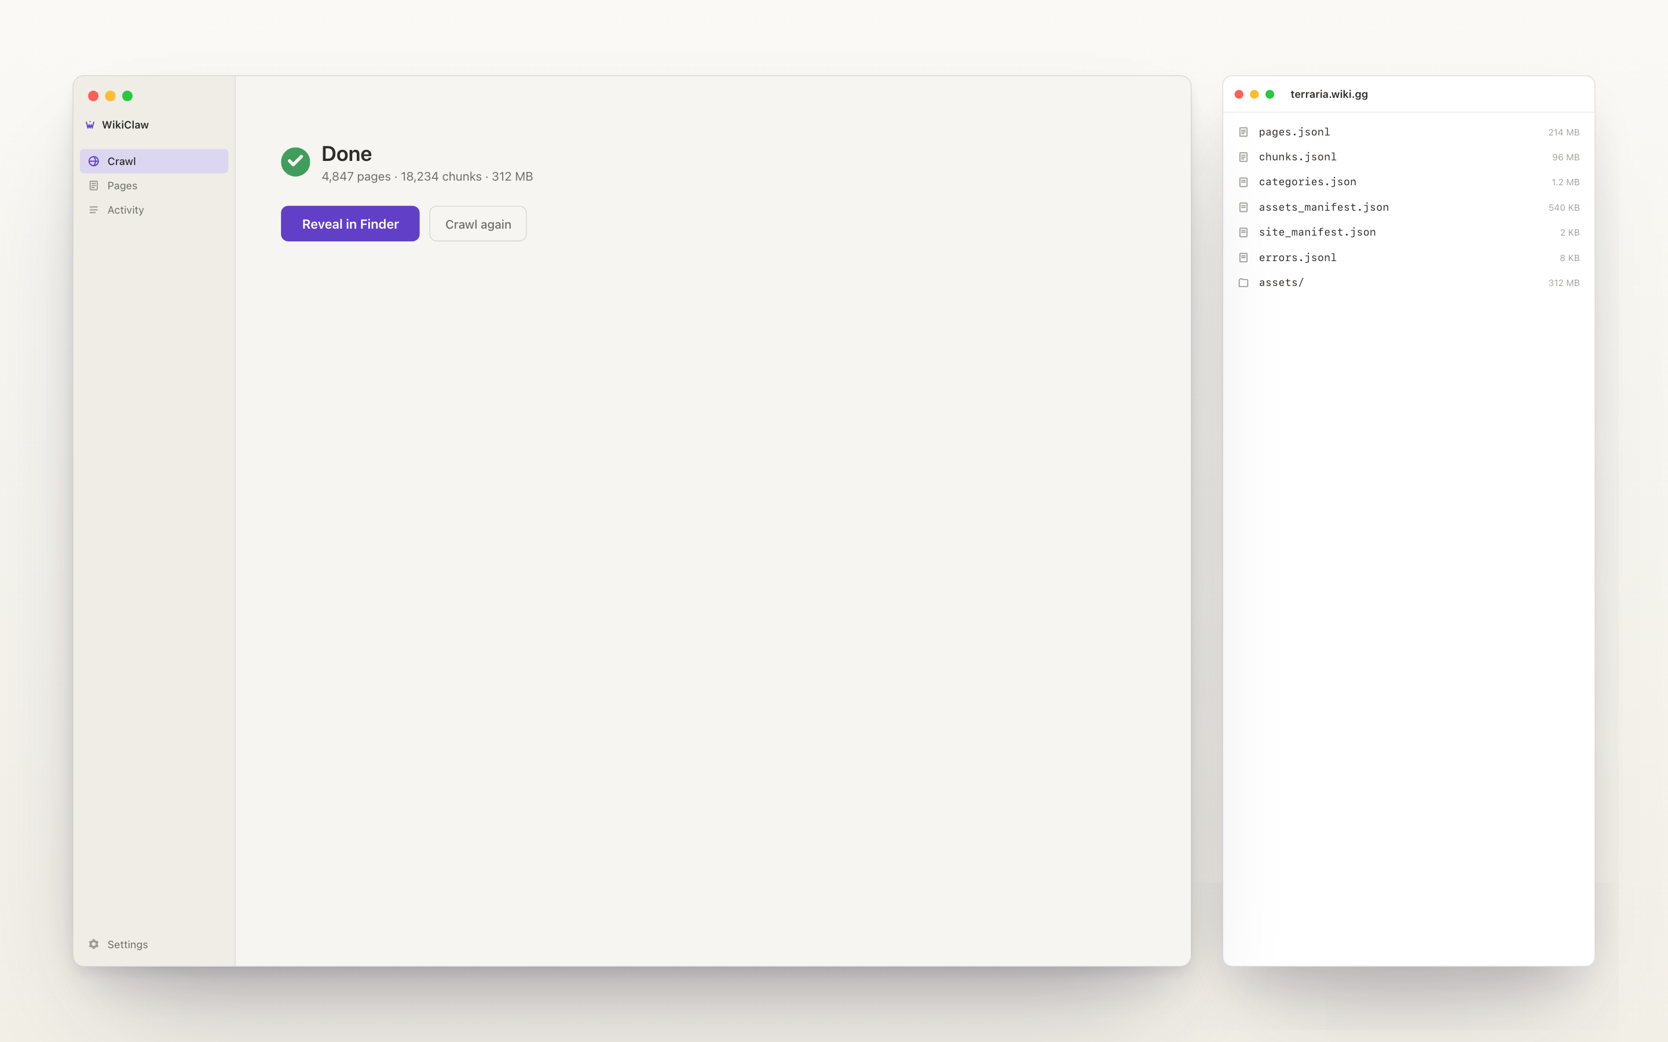
Task: Select categories.json in the file list
Action: click(x=1307, y=182)
